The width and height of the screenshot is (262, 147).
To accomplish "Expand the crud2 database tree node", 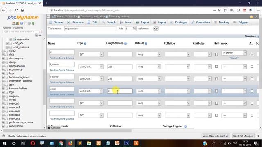I will (x=3, y=51).
